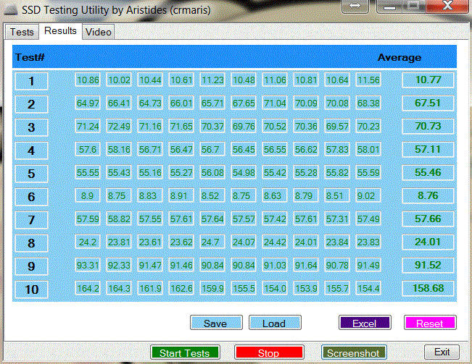This screenshot has height=364, width=472.
Task: Select the 10.77 average field for test 1
Action: [x=428, y=80]
